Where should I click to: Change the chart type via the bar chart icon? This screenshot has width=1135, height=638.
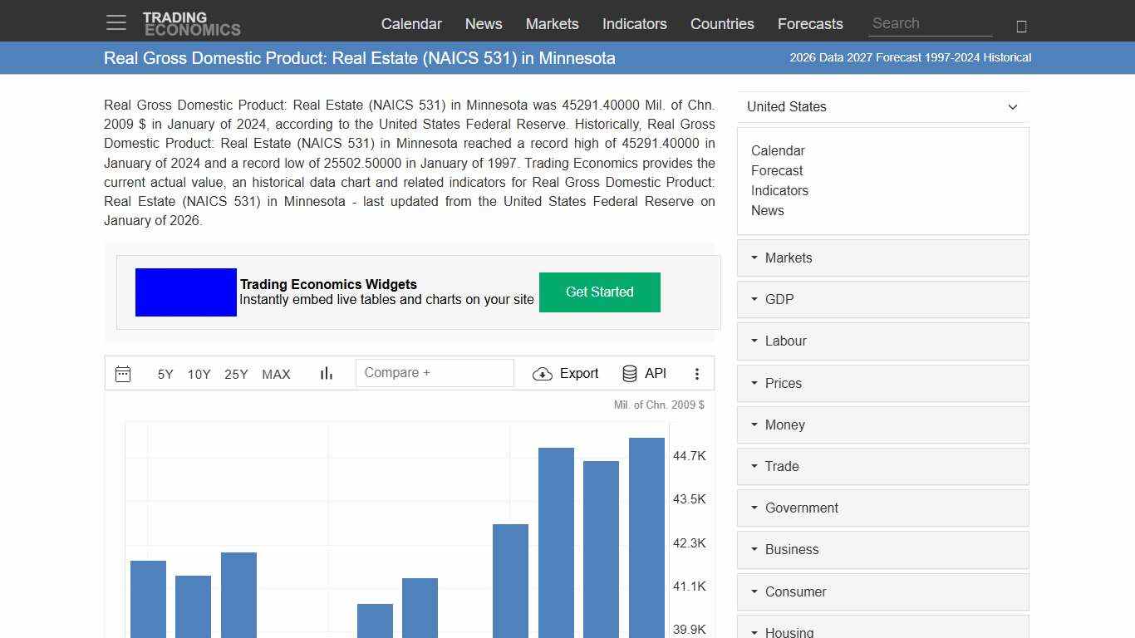326,373
